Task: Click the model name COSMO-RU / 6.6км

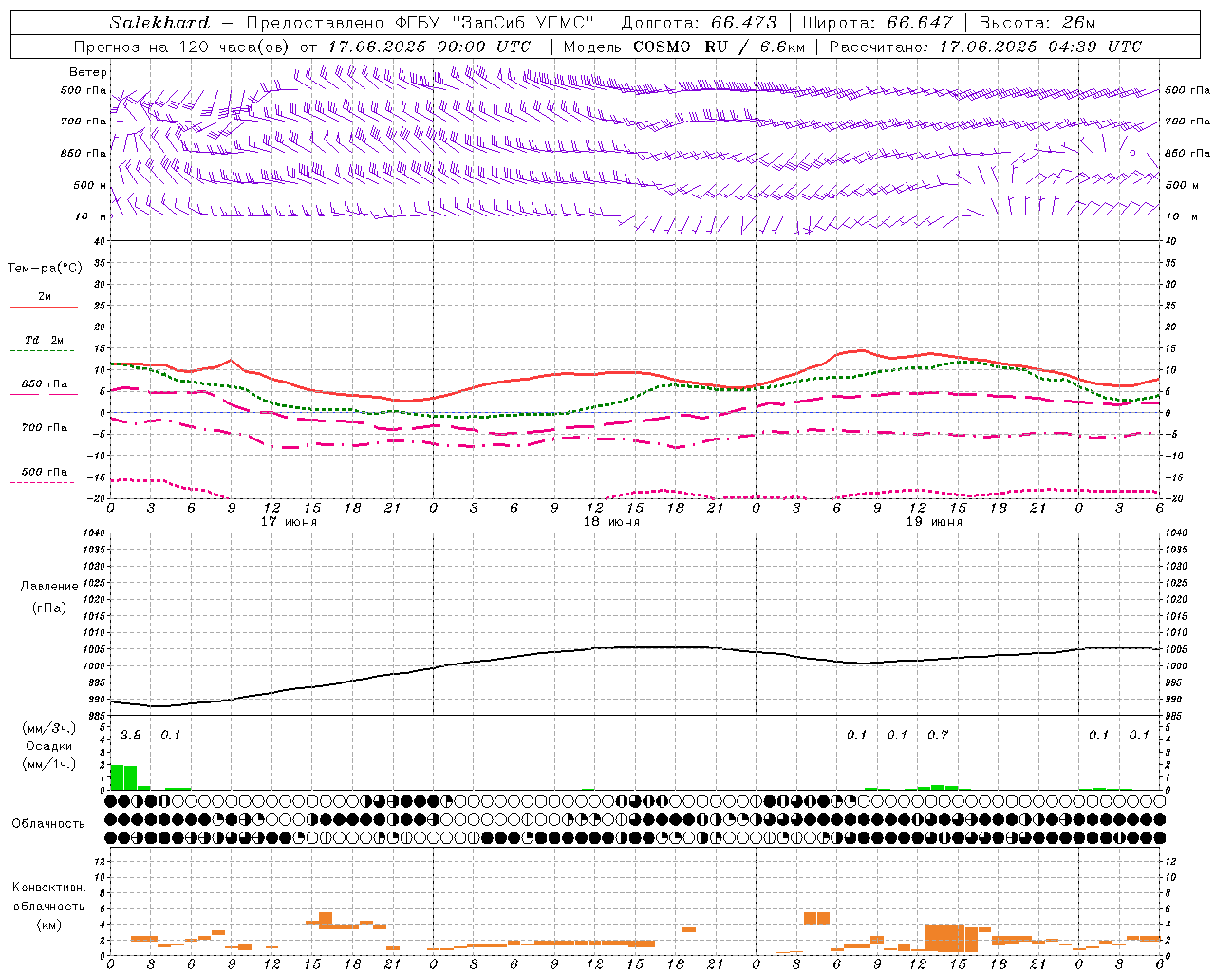Action: click(719, 47)
